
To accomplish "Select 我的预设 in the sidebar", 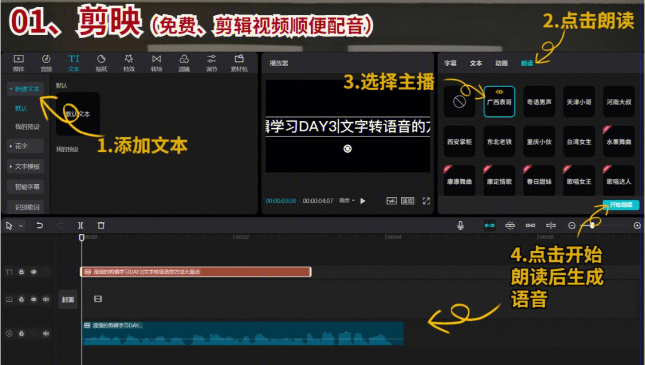I will (27, 126).
